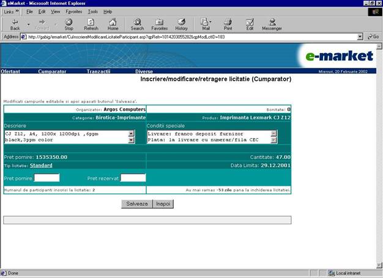This screenshot has width=383, height=278.
Task: Refresh the page using toolbar icon
Action: (91, 24)
